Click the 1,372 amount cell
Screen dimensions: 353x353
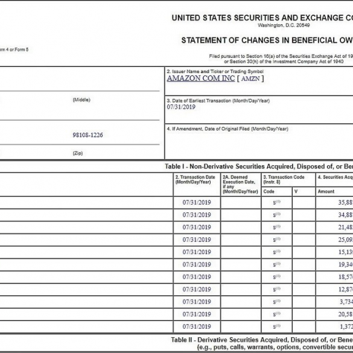pos(346,326)
